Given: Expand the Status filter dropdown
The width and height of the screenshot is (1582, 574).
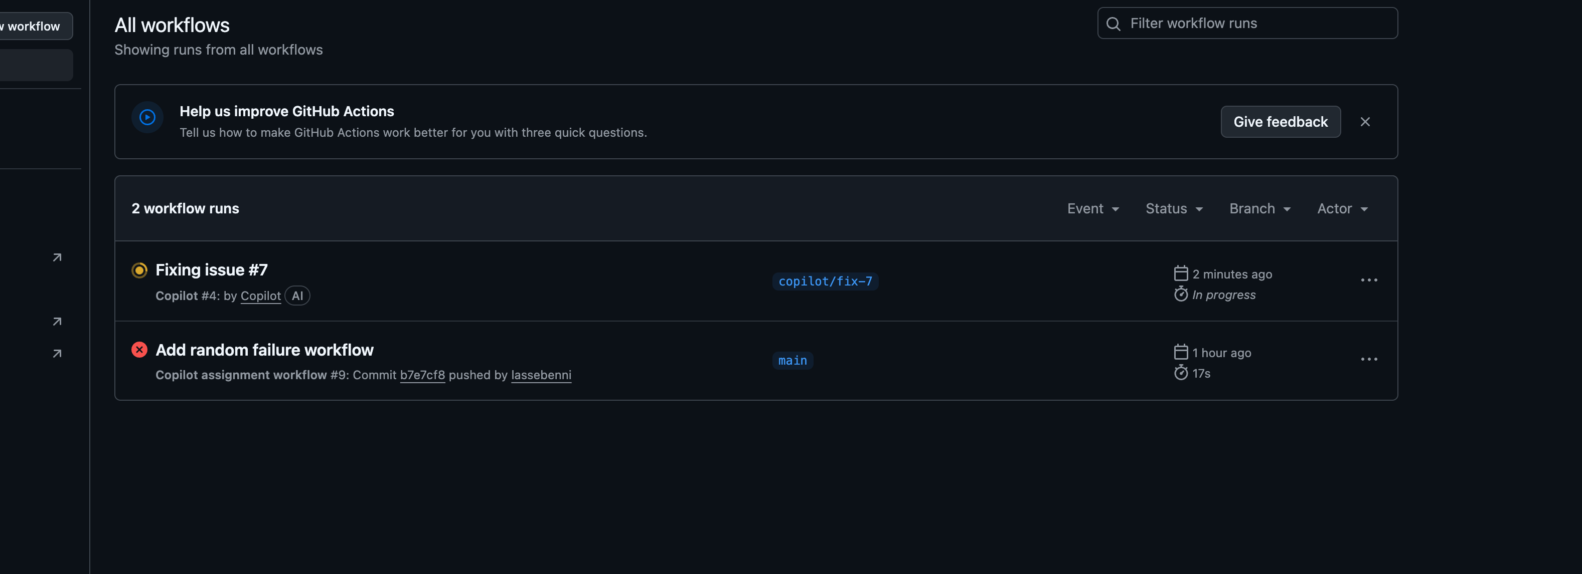Looking at the screenshot, I should [1174, 209].
